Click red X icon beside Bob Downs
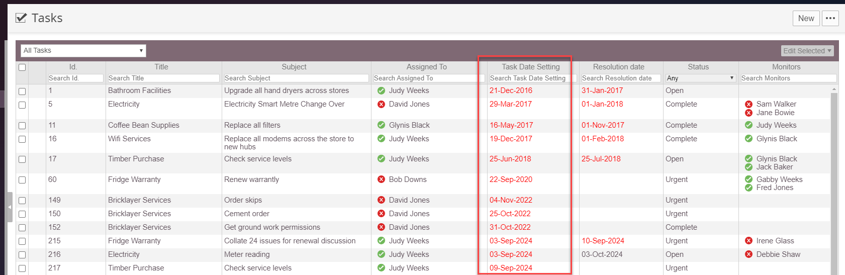Viewport: 845px width, 275px height. tap(381, 179)
